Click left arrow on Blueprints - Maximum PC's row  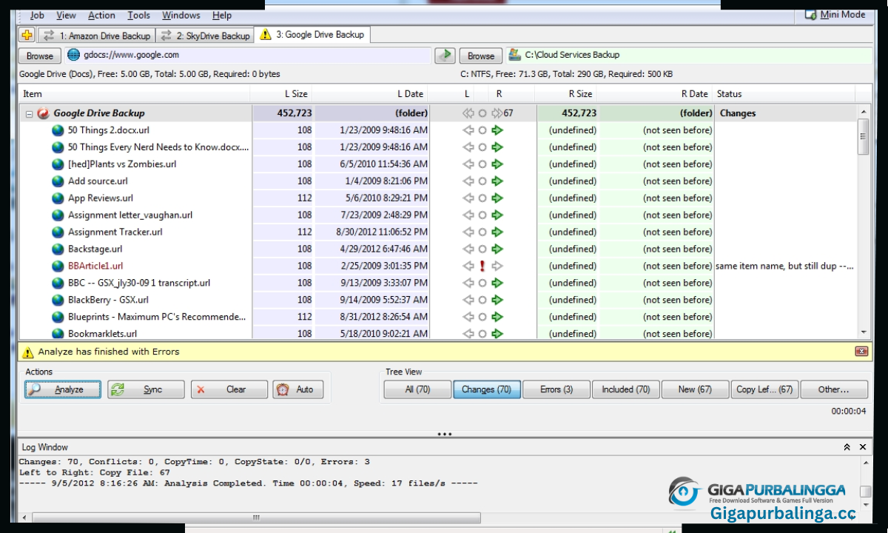(x=468, y=318)
